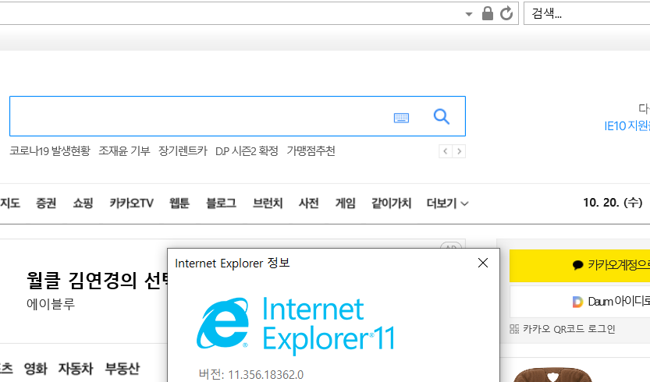Go to 사전 service tab
650x382 pixels.
309,203
